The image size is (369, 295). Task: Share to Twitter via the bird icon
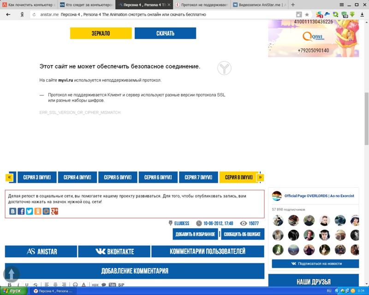[30, 211]
